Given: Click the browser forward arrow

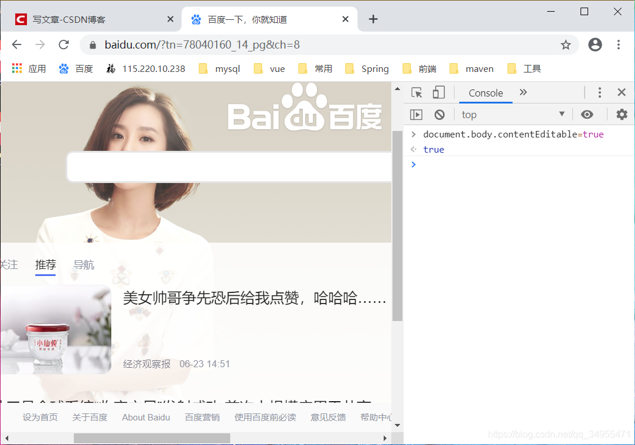Looking at the screenshot, I should [40, 44].
